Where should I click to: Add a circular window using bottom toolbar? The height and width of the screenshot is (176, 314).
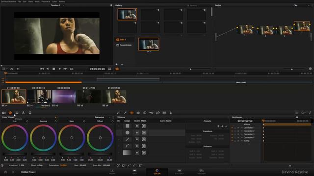(x=118, y=165)
